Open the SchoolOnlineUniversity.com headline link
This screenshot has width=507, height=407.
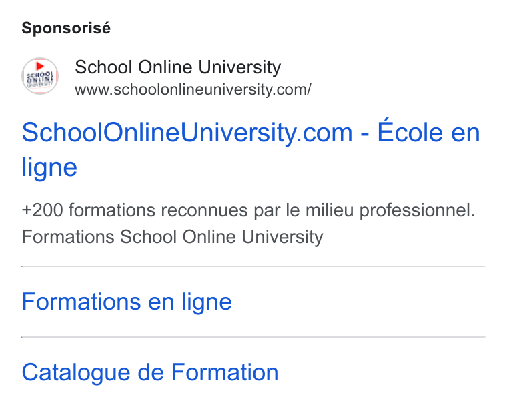(x=251, y=149)
